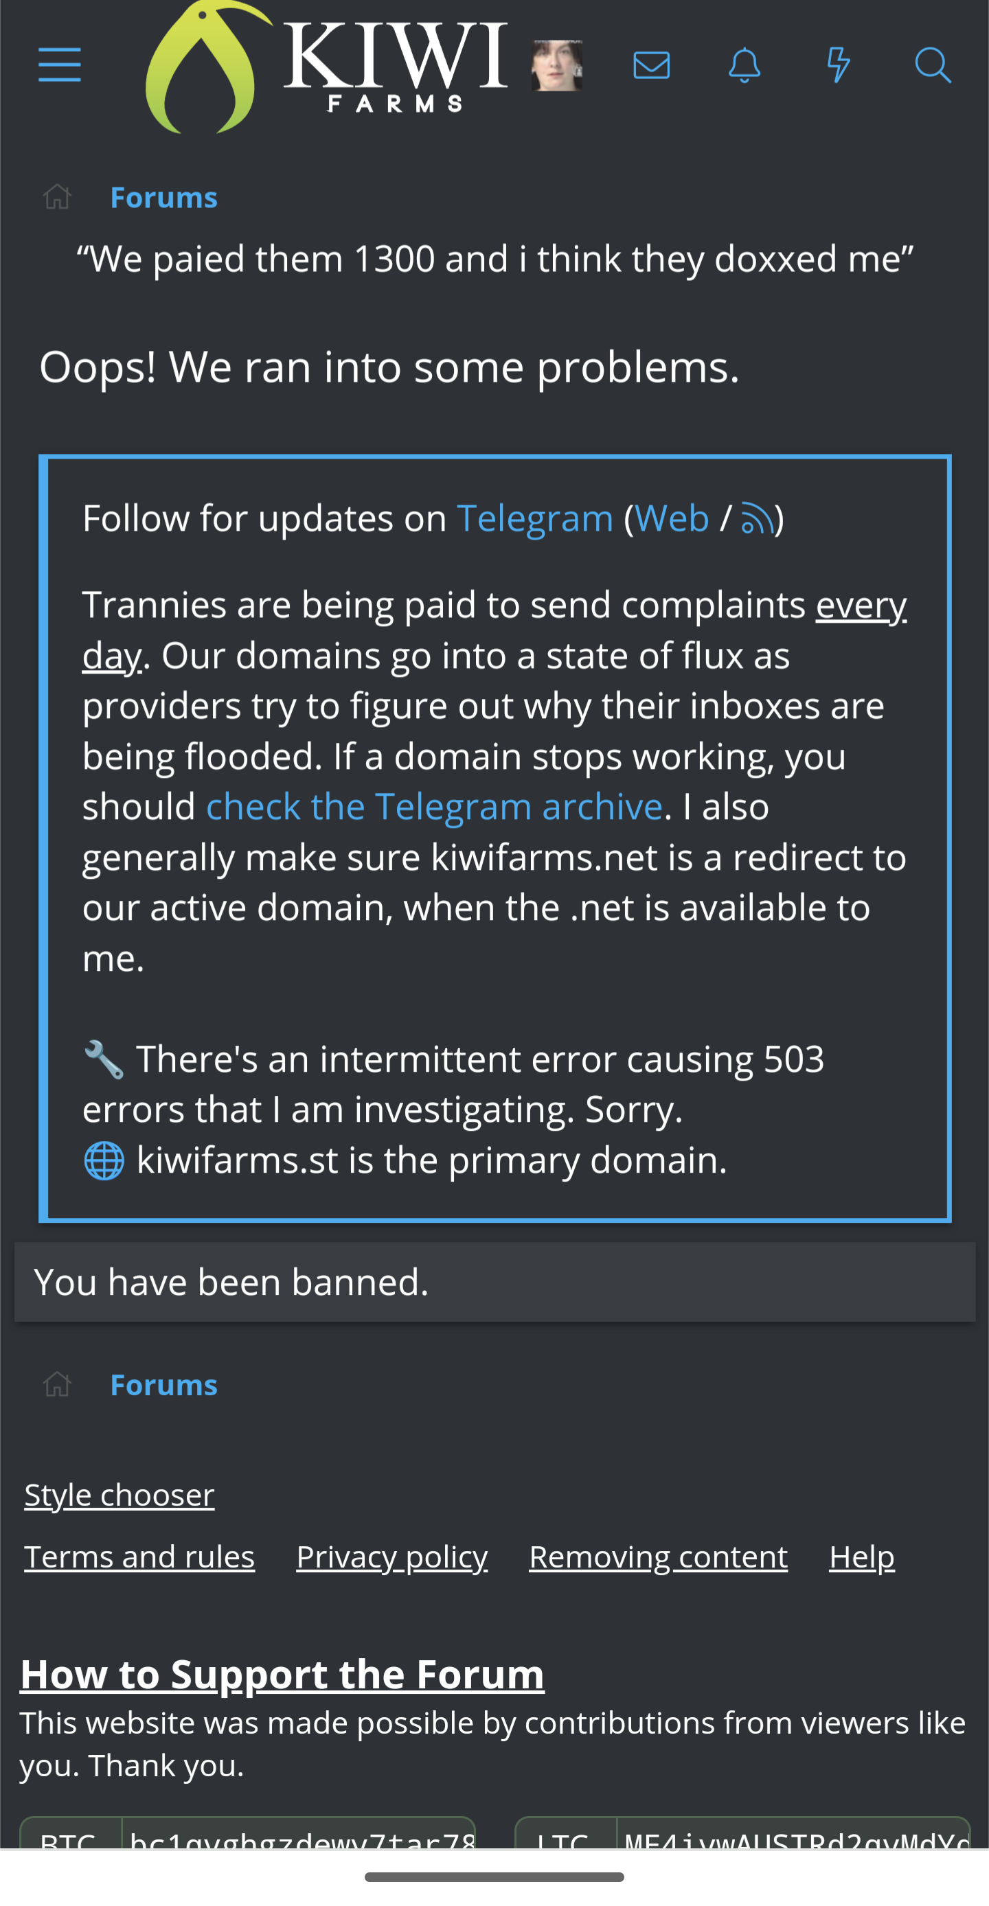Tap the Kiwi Farms logo

click(326, 67)
